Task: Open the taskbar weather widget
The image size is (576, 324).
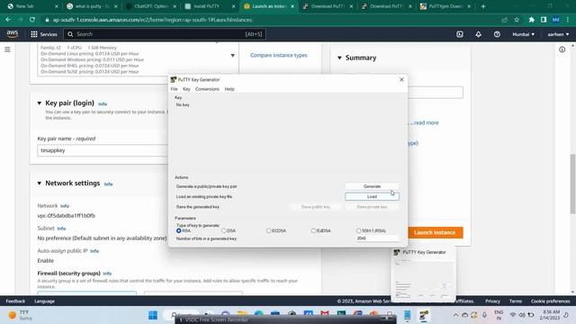Action: point(20,315)
